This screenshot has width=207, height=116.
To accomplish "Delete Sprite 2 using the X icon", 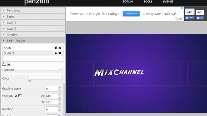I will point(60,53).
